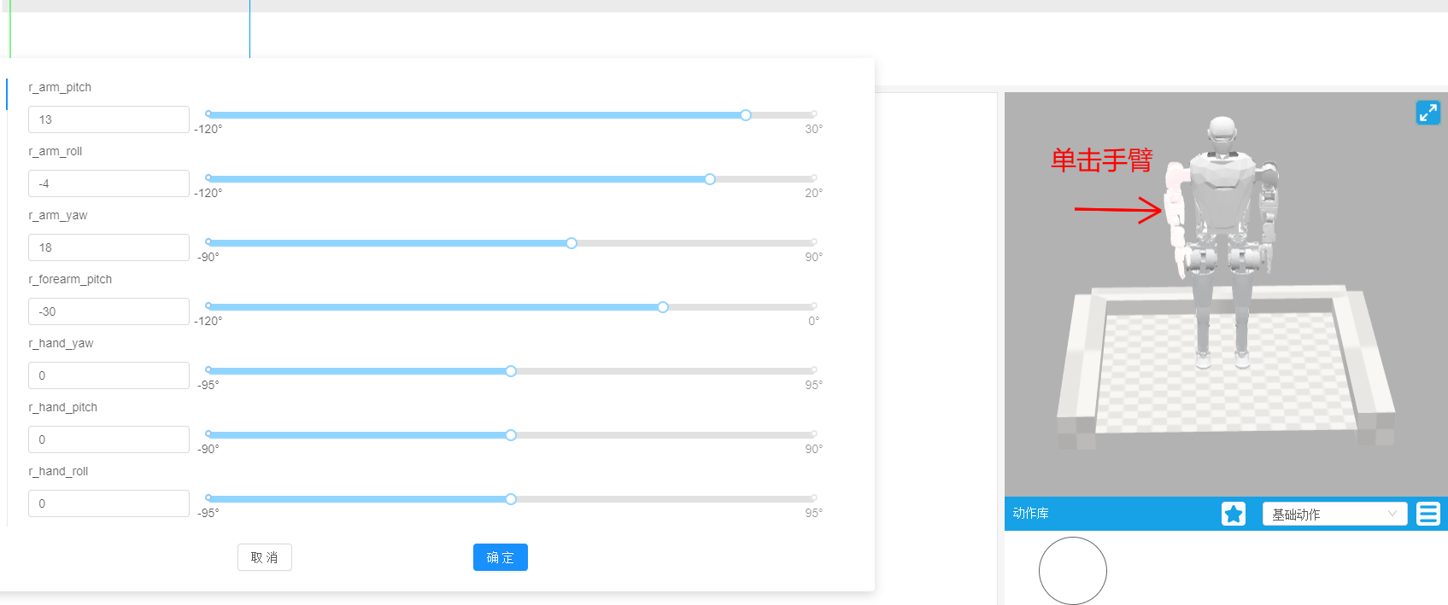The height and width of the screenshot is (605, 1448).
Task: Focus the r_arm_yaw value field
Action: pos(108,247)
